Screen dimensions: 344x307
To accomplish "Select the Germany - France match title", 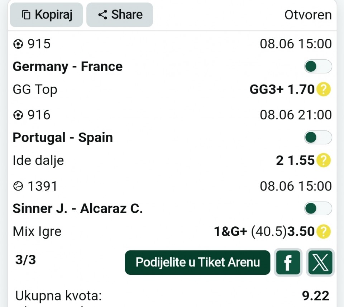I will pos(68,66).
